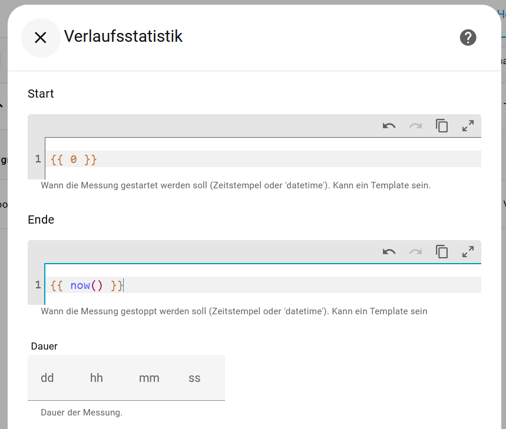The height and width of the screenshot is (429, 506).
Task: Expand Start editor to fullscreen
Action: tap(468, 125)
